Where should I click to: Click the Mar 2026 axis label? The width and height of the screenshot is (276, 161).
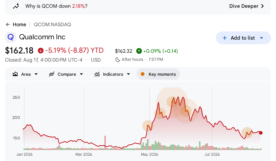84,155
